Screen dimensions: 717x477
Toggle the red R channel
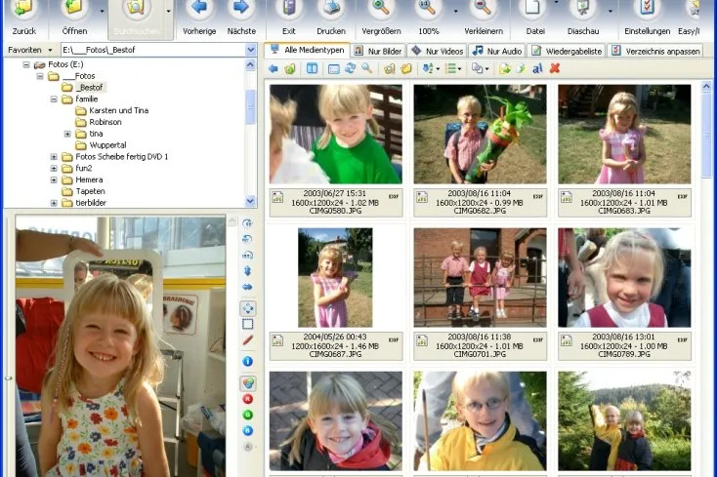tap(247, 399)
